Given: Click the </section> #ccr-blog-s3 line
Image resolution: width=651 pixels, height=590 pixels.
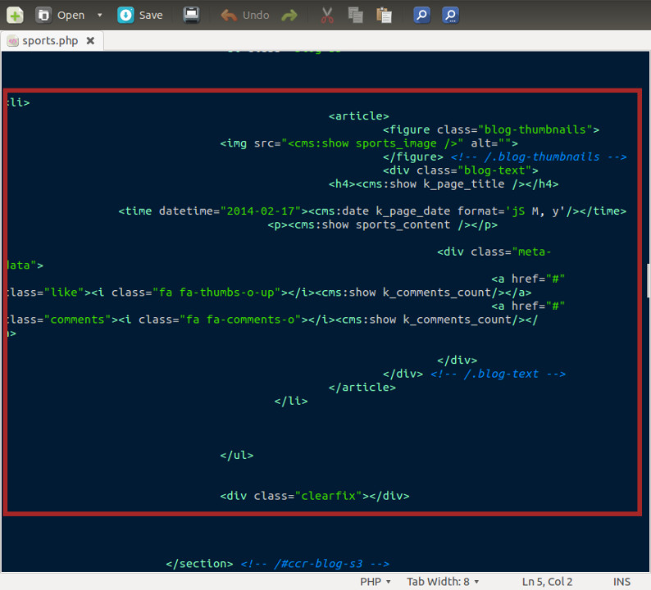Looking at the screenshot, I should 277,564.
